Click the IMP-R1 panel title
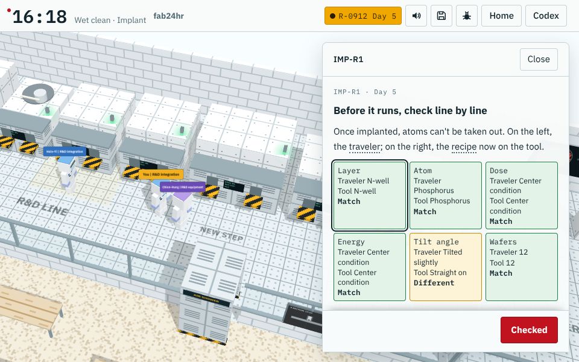The height and width of the screenshot is (362, 579). pos(348,60)
